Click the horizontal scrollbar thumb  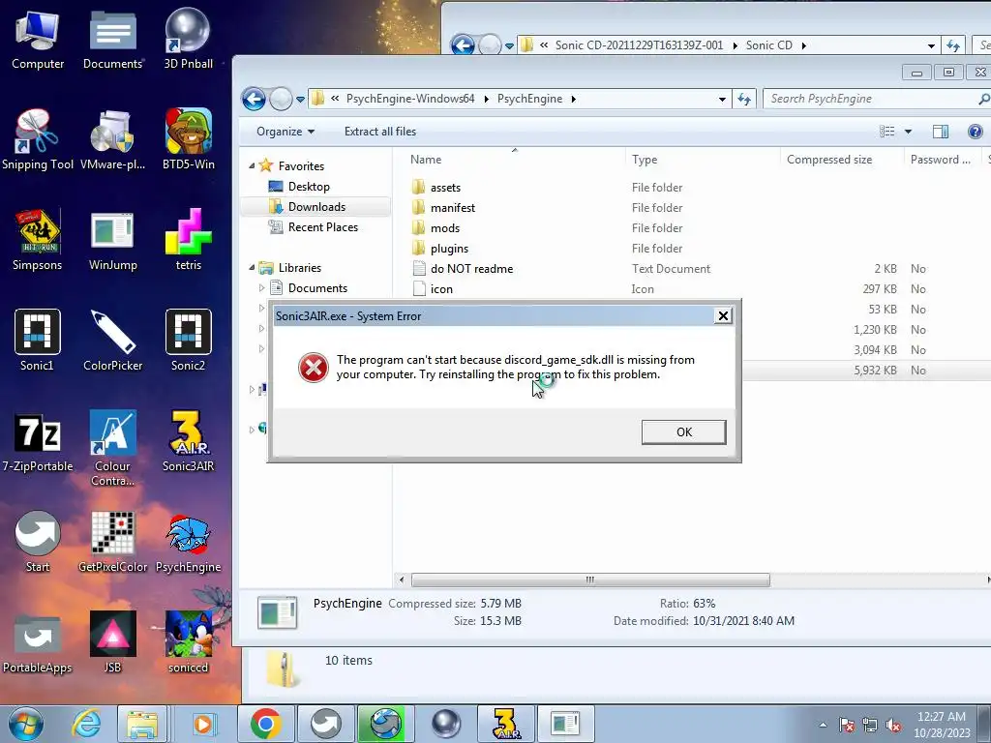(x=590, y=580)
